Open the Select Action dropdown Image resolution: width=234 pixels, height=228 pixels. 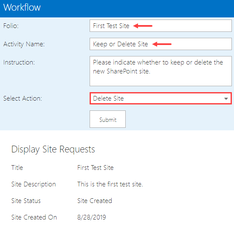[x=161, y=99]
